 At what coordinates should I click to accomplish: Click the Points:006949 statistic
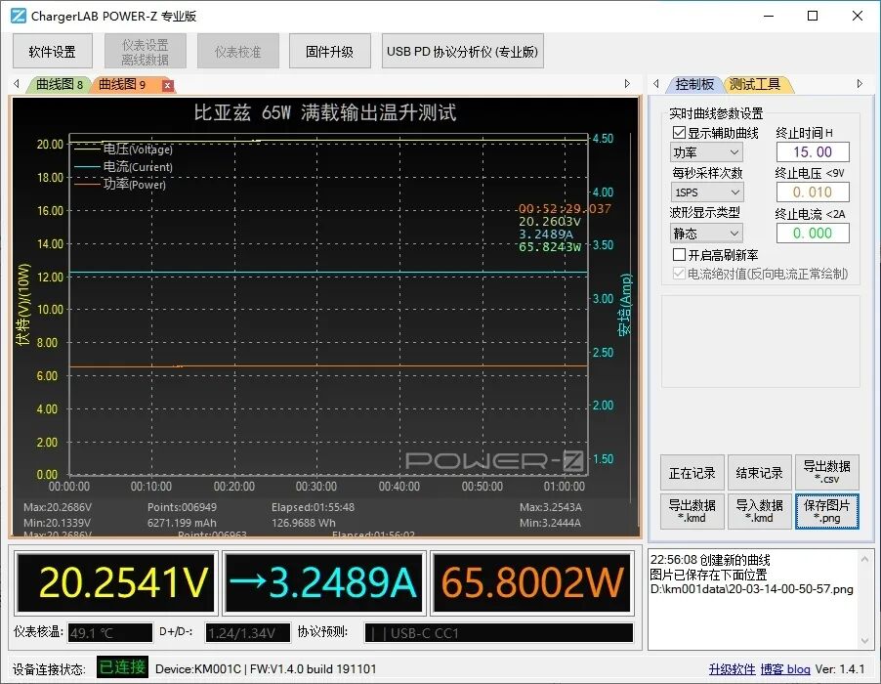coord(182,507)
